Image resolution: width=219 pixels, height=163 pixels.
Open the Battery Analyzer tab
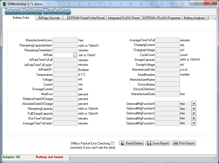pos(194,18)
